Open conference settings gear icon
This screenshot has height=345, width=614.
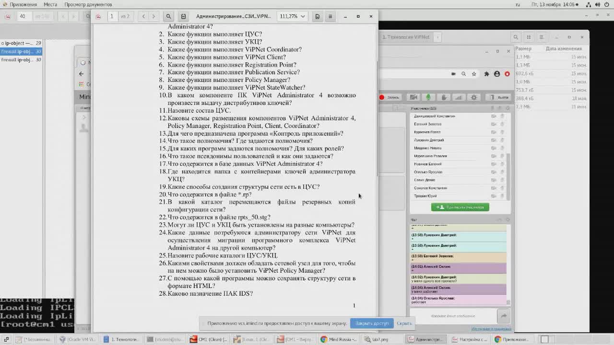474,97
